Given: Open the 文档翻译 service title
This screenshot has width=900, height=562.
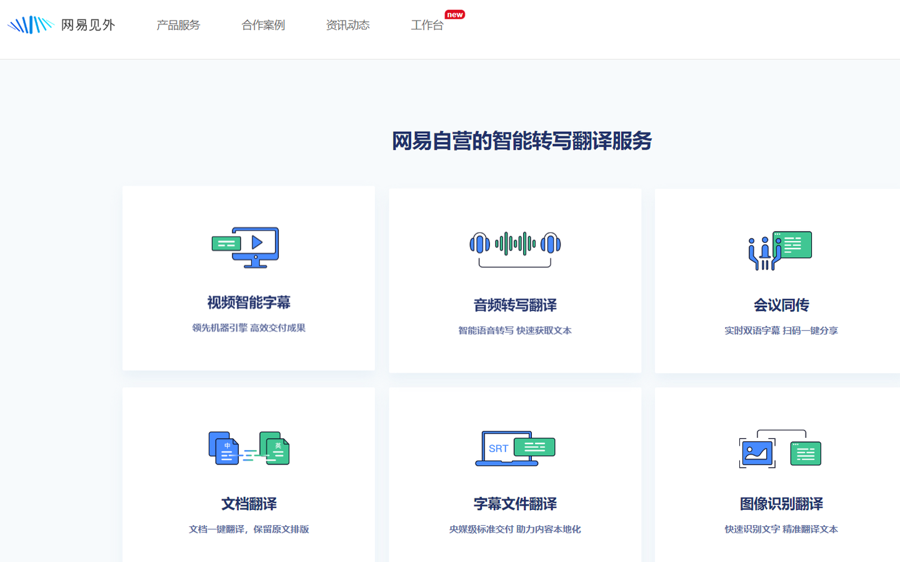Looking at the screenshot, I should point(249,504).
